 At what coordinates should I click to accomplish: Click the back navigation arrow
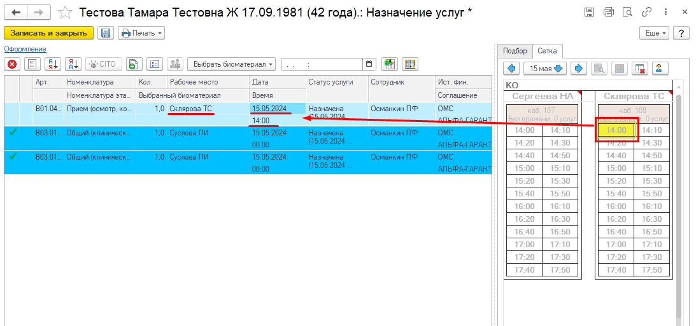(x=17, y=13)
